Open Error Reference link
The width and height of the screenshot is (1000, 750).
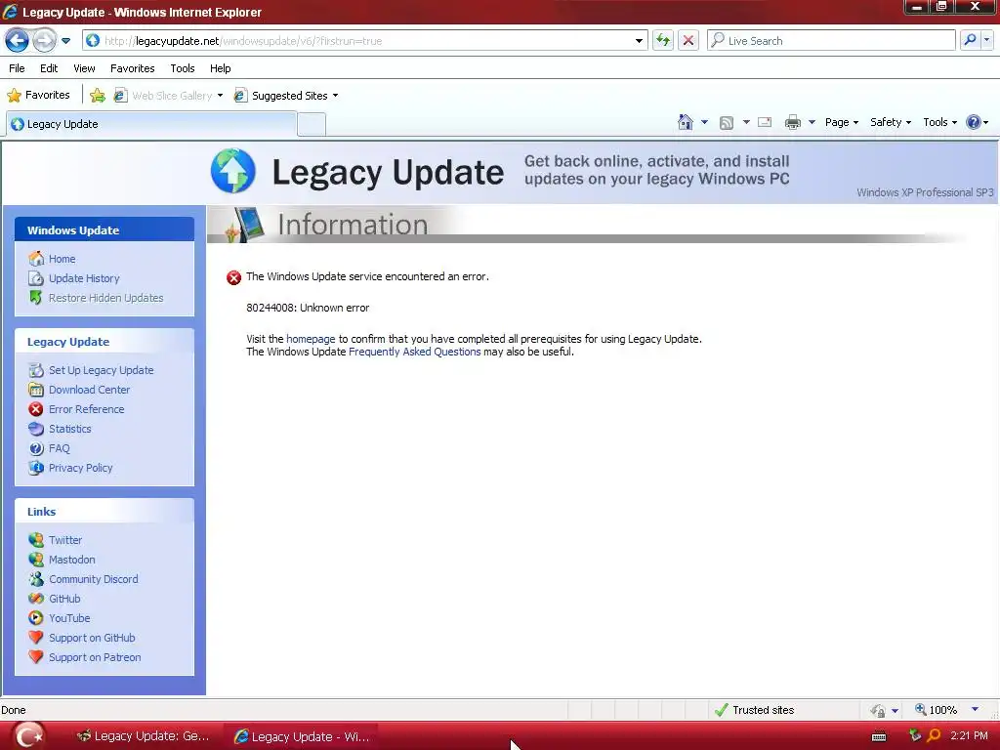pos(86,409)
